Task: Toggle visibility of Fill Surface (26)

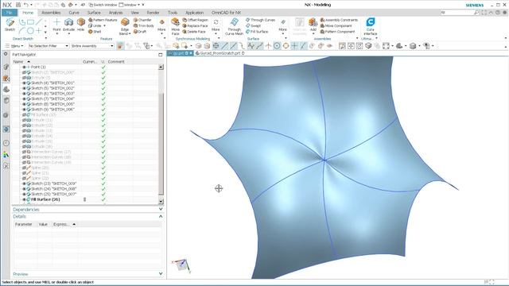Action: [24, 199]
